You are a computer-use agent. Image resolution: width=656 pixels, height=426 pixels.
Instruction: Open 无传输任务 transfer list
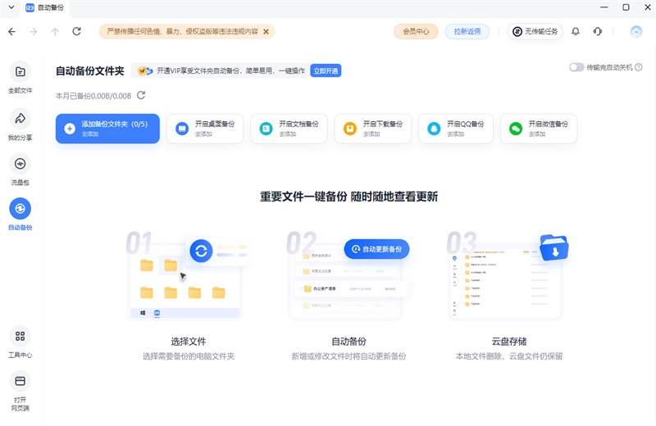pos(535,31)
